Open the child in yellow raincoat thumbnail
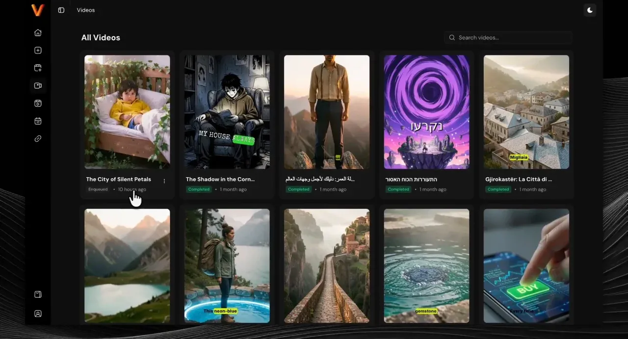The height and width of the screenshot is (339, 628). click(x=127, y=112)
